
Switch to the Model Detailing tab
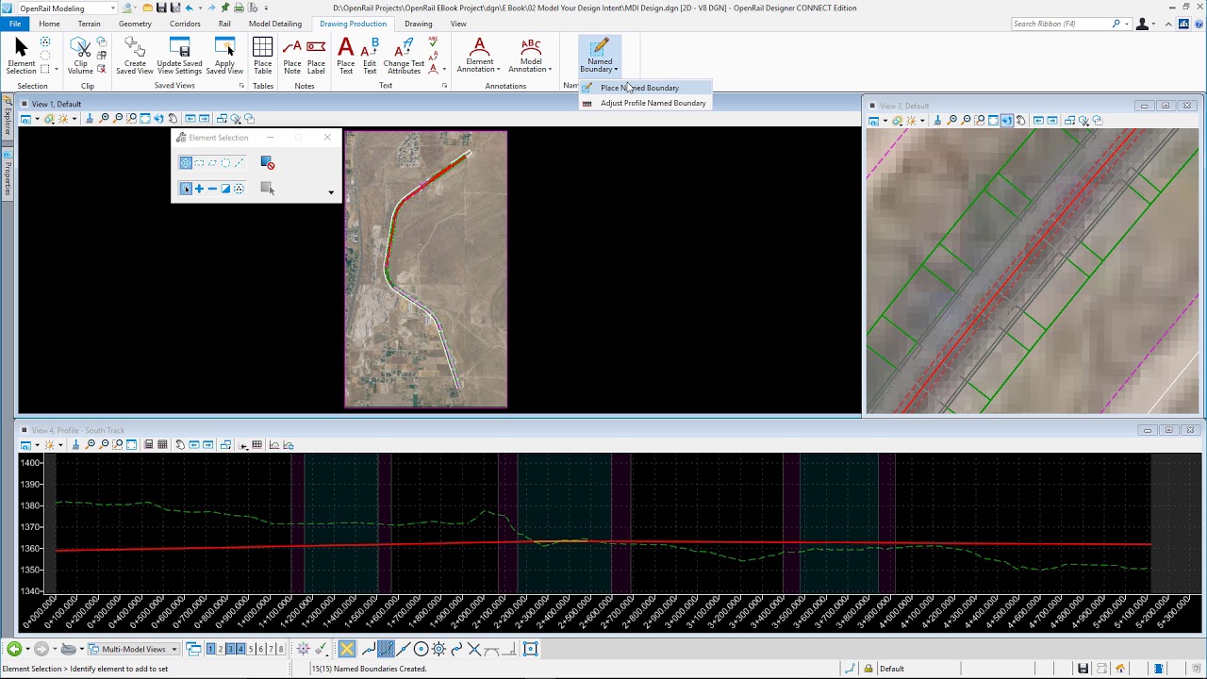275,24
